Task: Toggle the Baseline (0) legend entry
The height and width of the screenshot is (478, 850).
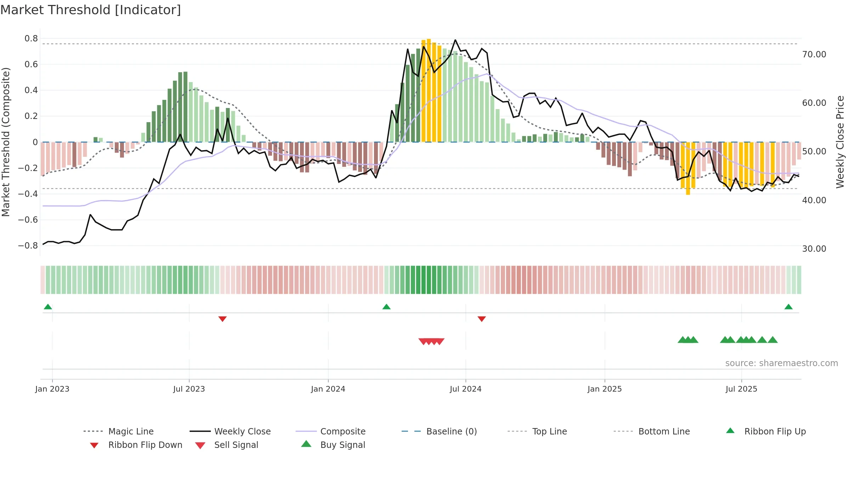Action: [439, 431]
